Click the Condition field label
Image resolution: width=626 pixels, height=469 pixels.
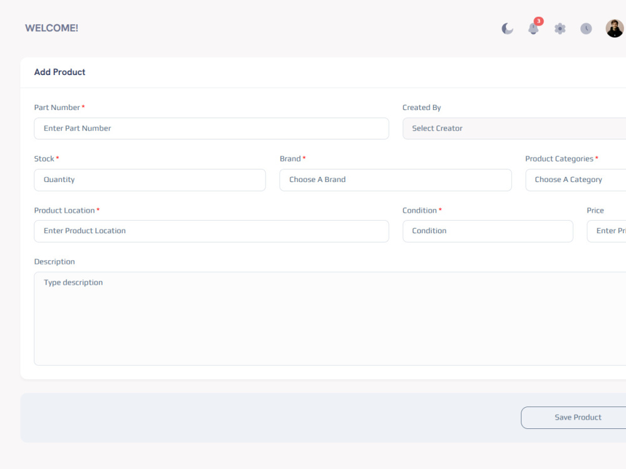click(x=419, y=211)
